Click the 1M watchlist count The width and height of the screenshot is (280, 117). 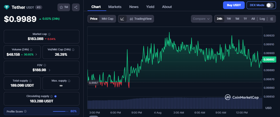pyautogui.click(x=66, y=7)
